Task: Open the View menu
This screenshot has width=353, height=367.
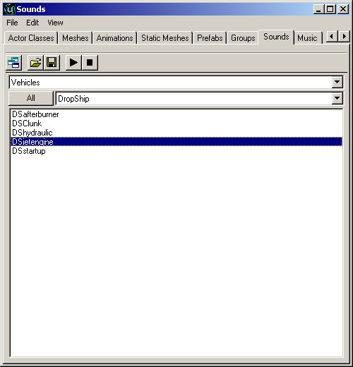Action: click(55, 23)
